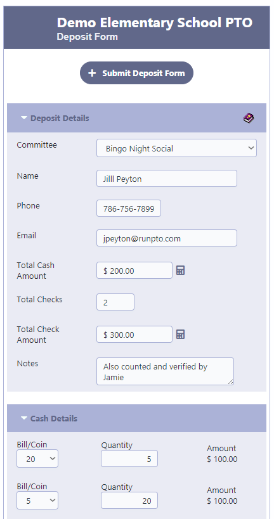
Task: Click the Phone number field
Action: 129,208
